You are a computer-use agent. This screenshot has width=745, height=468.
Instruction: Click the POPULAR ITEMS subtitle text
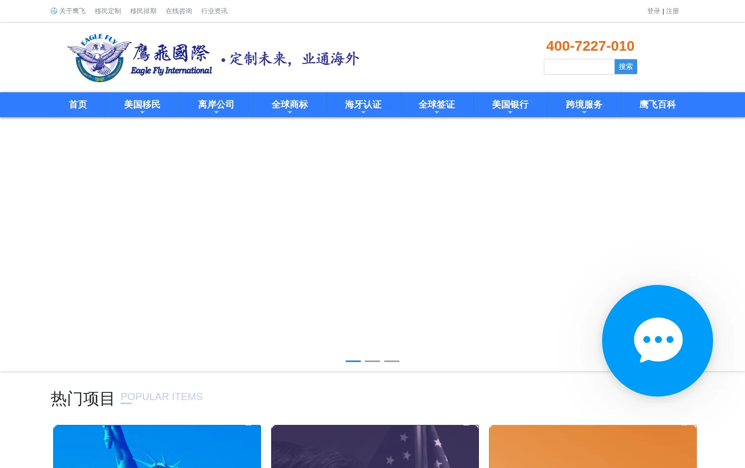pyautogui.click(x=162, y=397)
